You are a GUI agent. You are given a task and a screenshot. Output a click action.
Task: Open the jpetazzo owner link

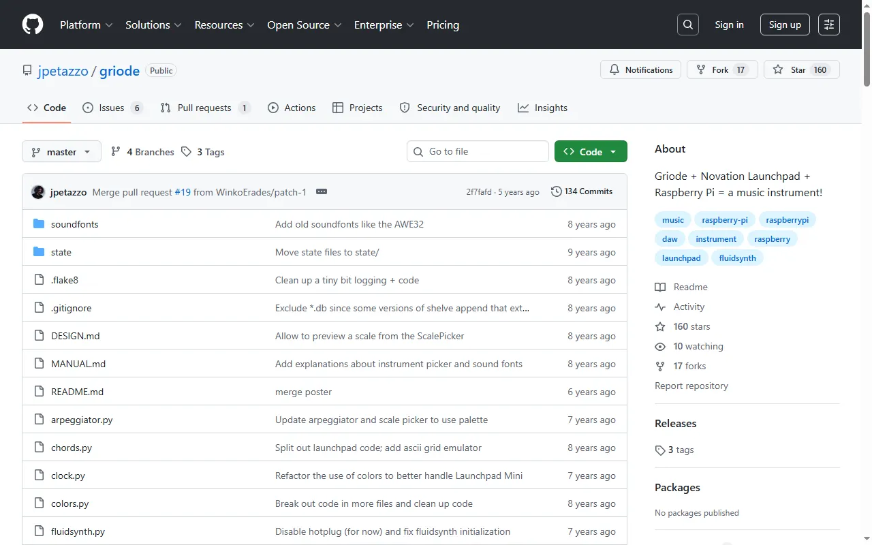coord(63,71)
